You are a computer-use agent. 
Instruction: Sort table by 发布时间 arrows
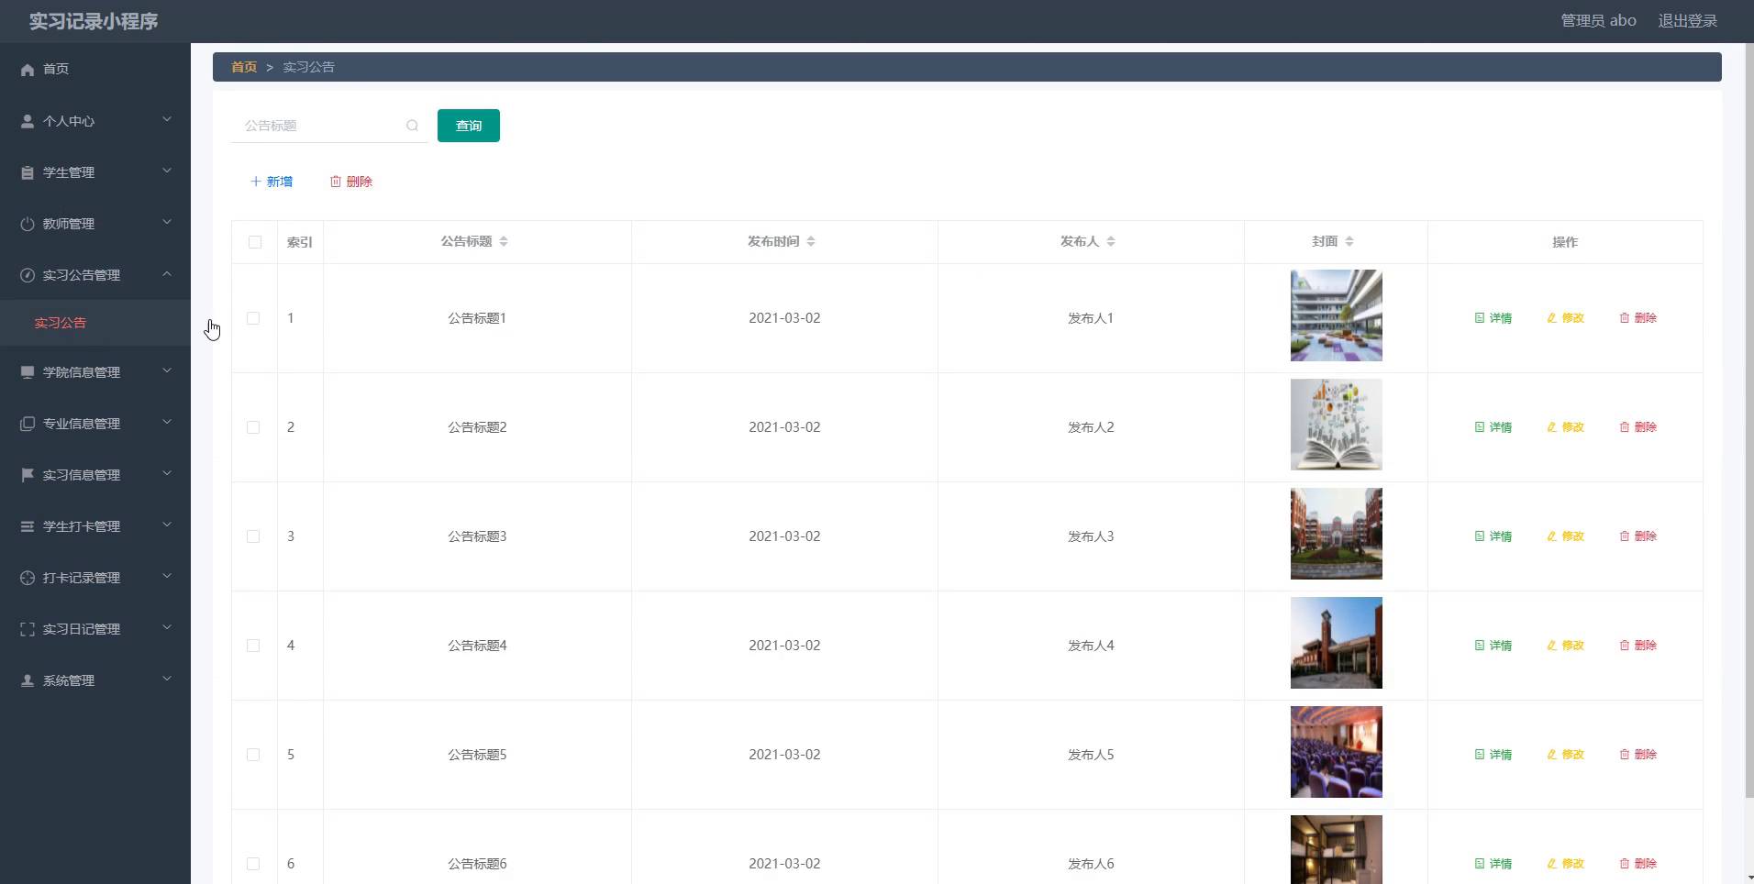point(811,241)
